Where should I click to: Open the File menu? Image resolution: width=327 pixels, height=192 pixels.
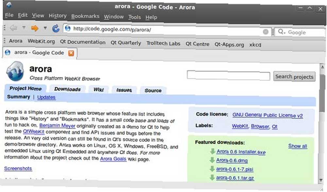pos(9,15)
